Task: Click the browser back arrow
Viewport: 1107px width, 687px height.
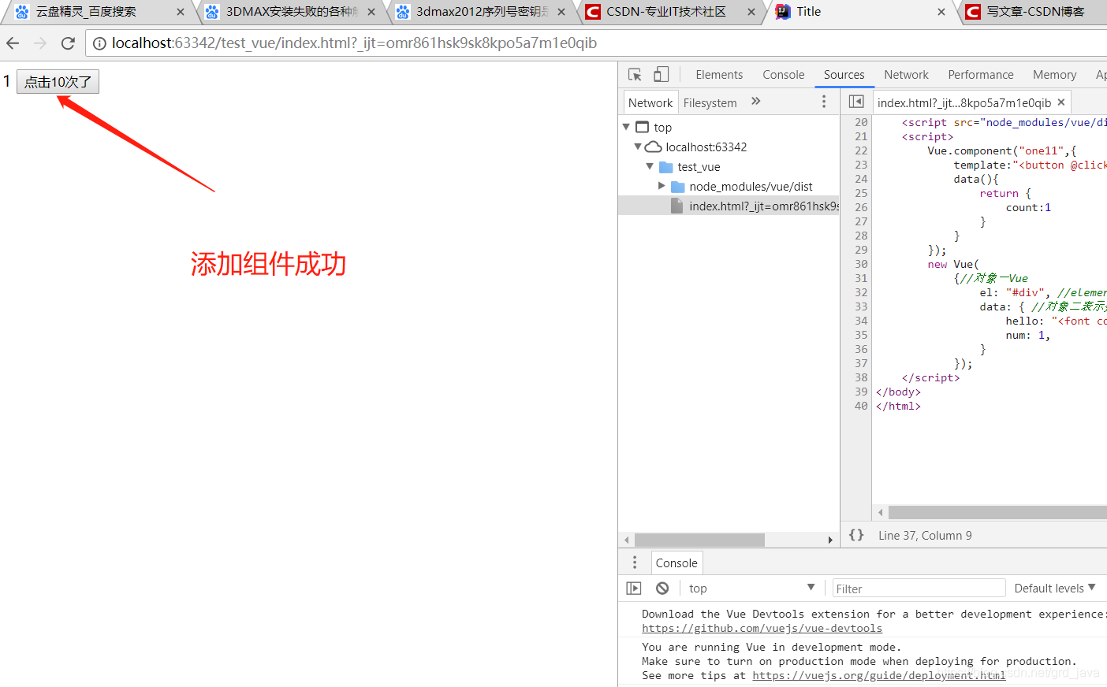Action: point(13,43)
